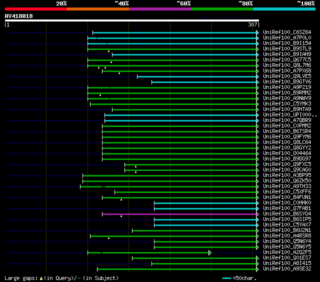The height and width of the screenshot is (282, 320).
Task: Click UniRef100_C0HHK0 label
Action: [287, 203]
